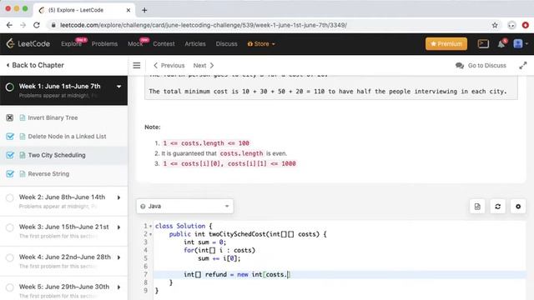This screenshot has height=300, width=534.
Task: Toggle Invert Binary Tree status box
Action: point(10,117)
